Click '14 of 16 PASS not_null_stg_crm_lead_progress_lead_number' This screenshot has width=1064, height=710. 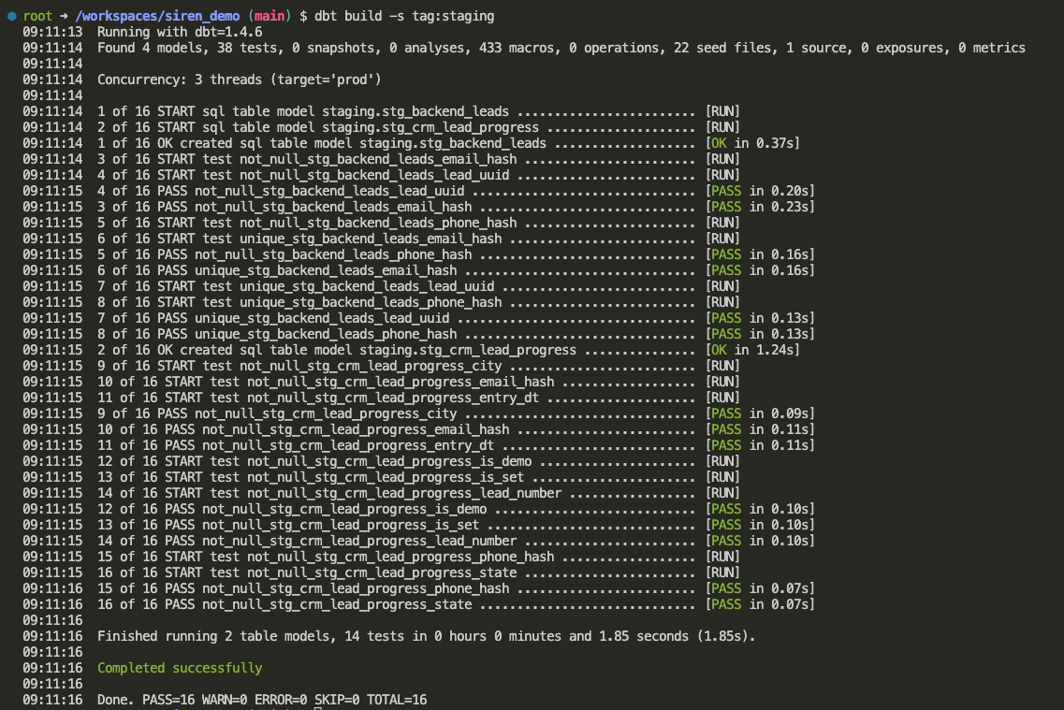pyautogui.click(x=307, y=541)
